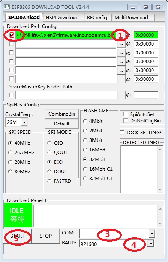Click the sixth row 0x00000 address field
Screen dimensions: 168x262
[x=146, y=79]
